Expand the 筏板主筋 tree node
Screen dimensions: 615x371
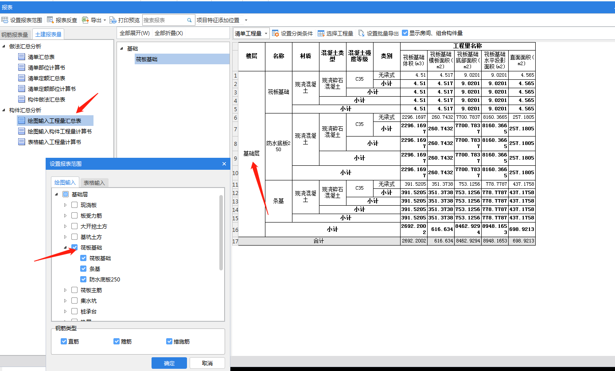(66, 290)
